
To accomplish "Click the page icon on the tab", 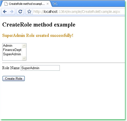I will pos(6,4).
